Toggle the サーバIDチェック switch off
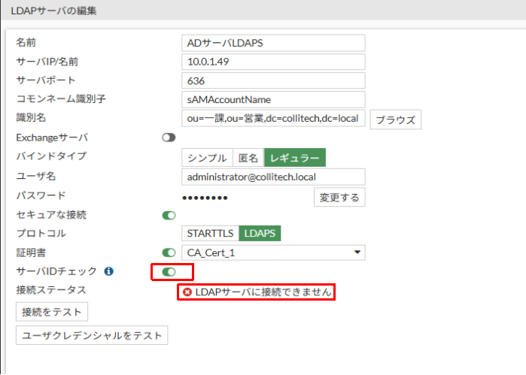 click(169, 271)
